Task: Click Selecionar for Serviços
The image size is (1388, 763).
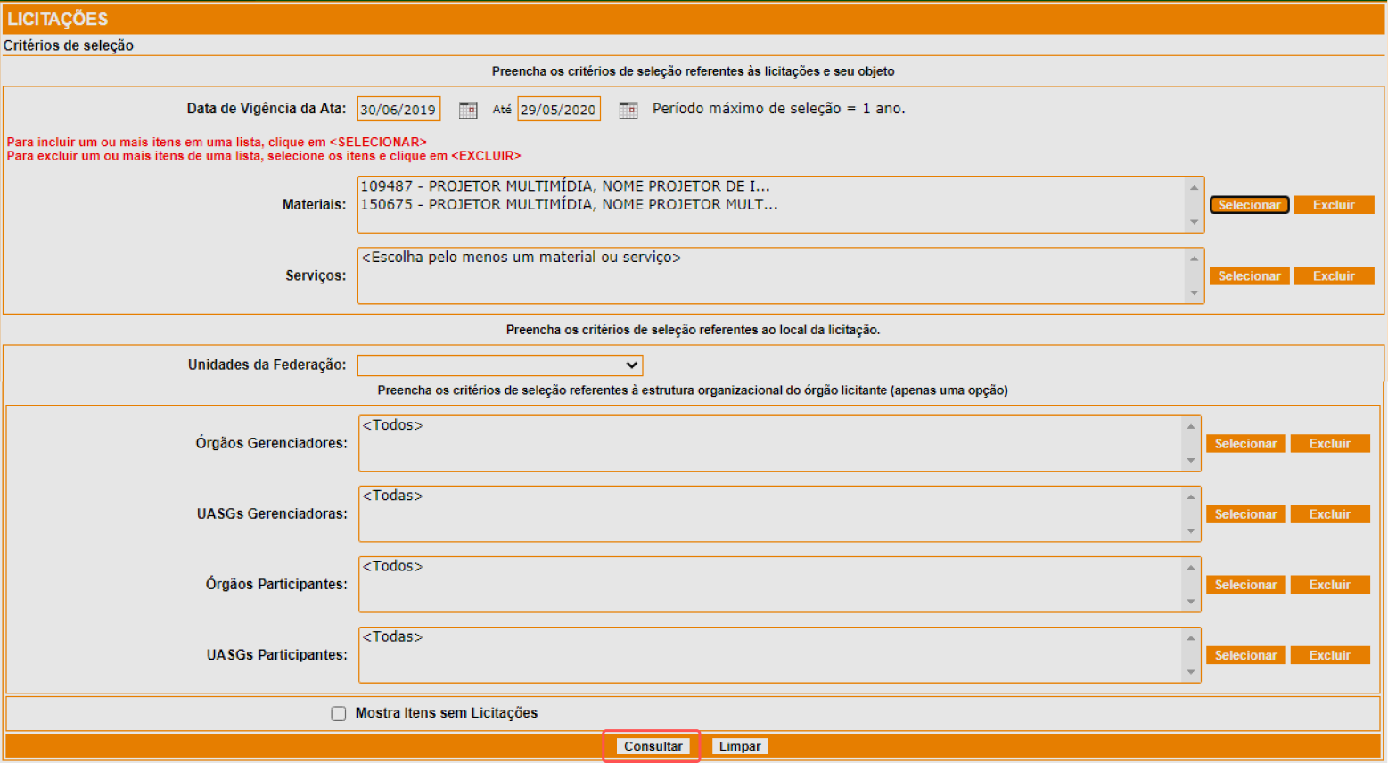Action: [1249, 276]
